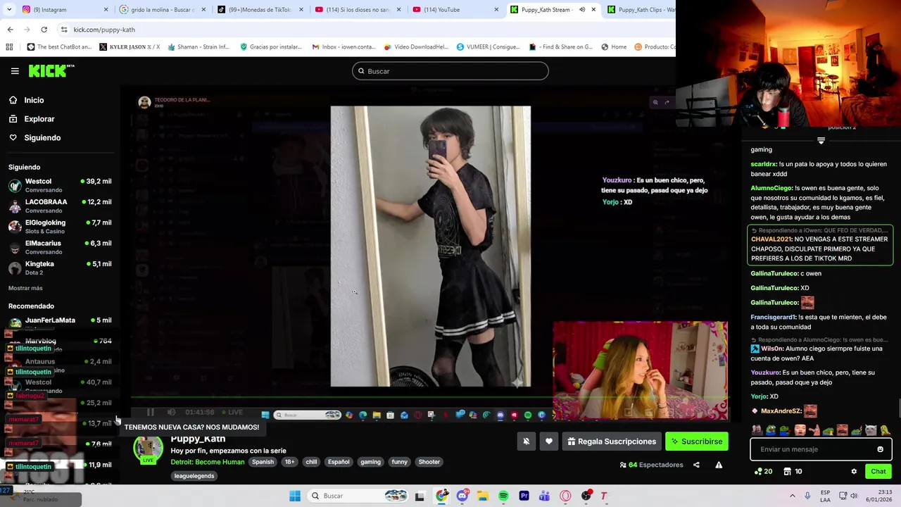Open the LACOBRAAA channel

coord(60,206)
